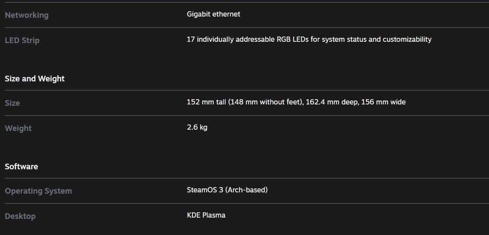Viewport: 489px width, 235px height.
Task: Click the '152 mm tall' dimension text
Action: point(206,102)
